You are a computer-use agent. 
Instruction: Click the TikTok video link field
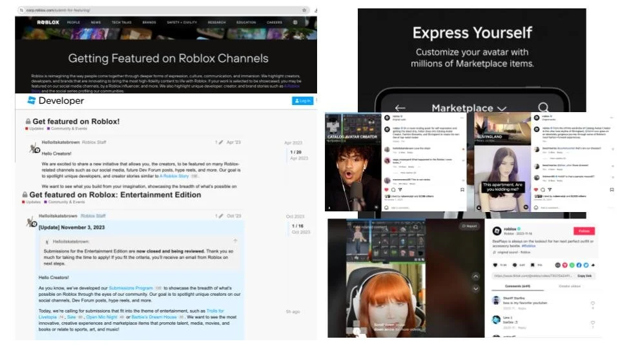[x=532, y=276]
